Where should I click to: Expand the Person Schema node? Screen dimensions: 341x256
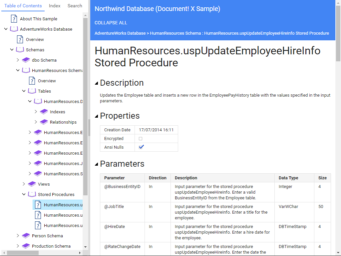(18, 236)
